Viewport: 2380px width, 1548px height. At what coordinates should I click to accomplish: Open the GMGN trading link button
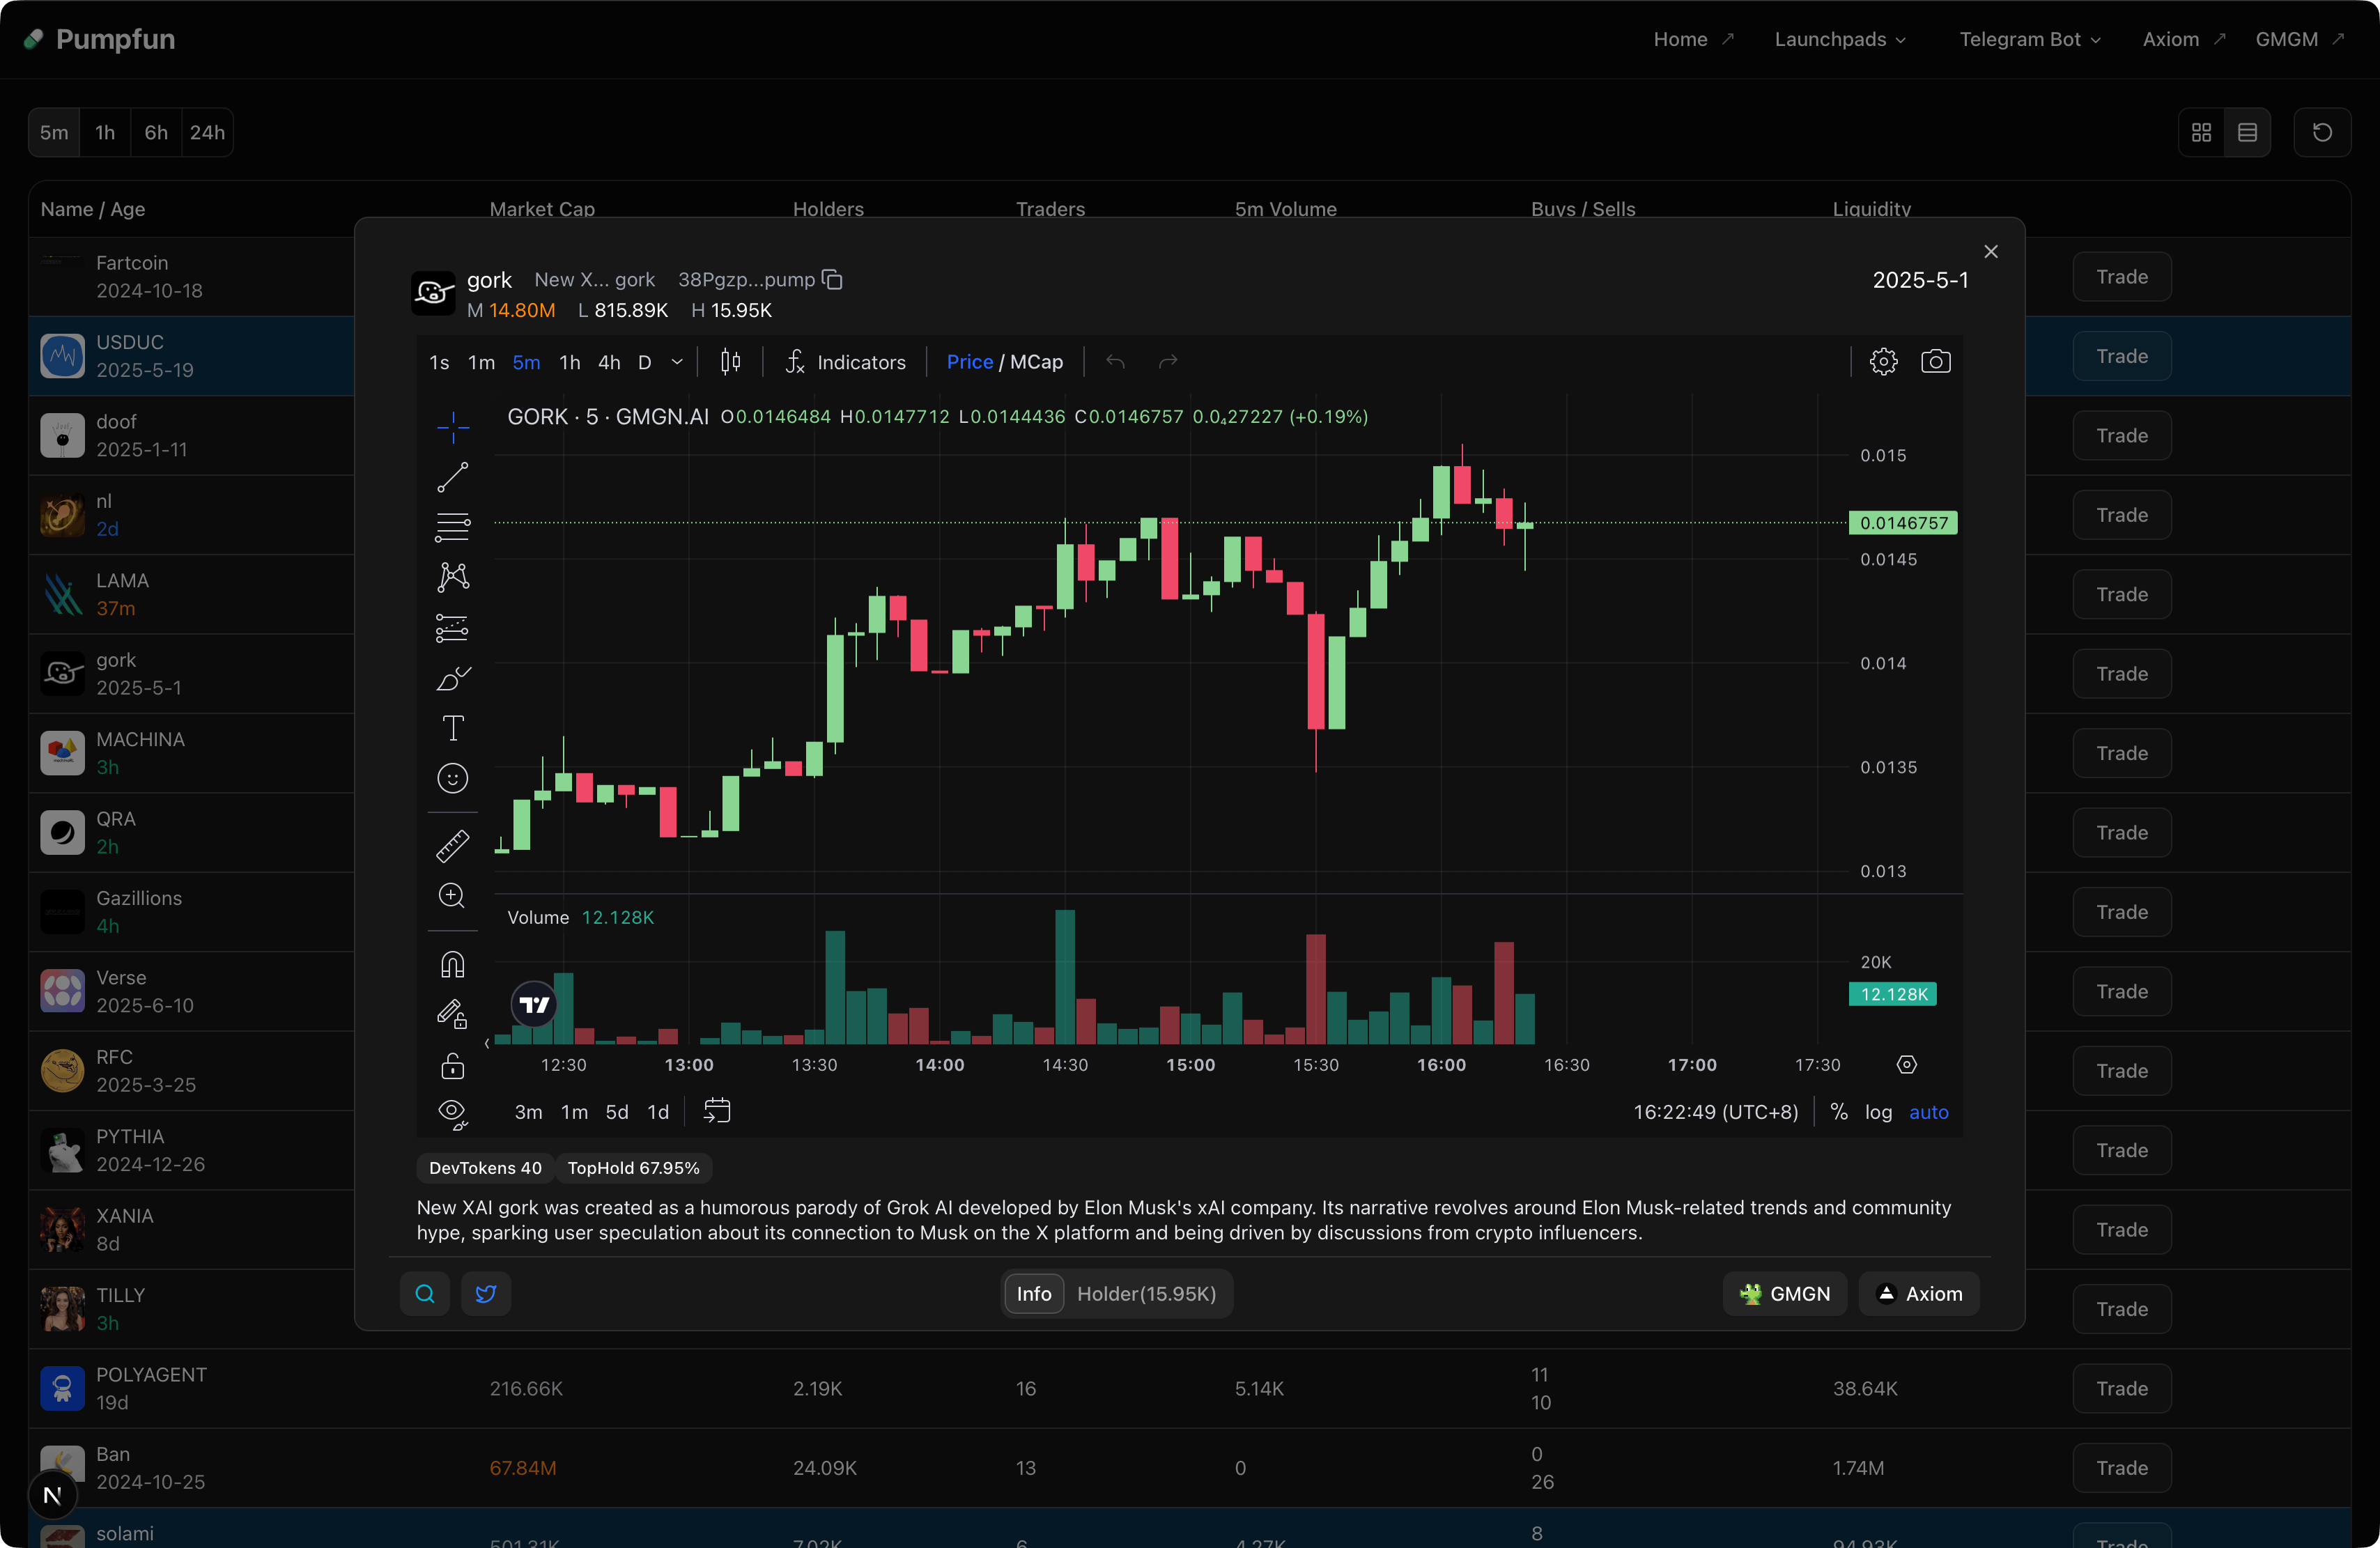point(1784,1294)
